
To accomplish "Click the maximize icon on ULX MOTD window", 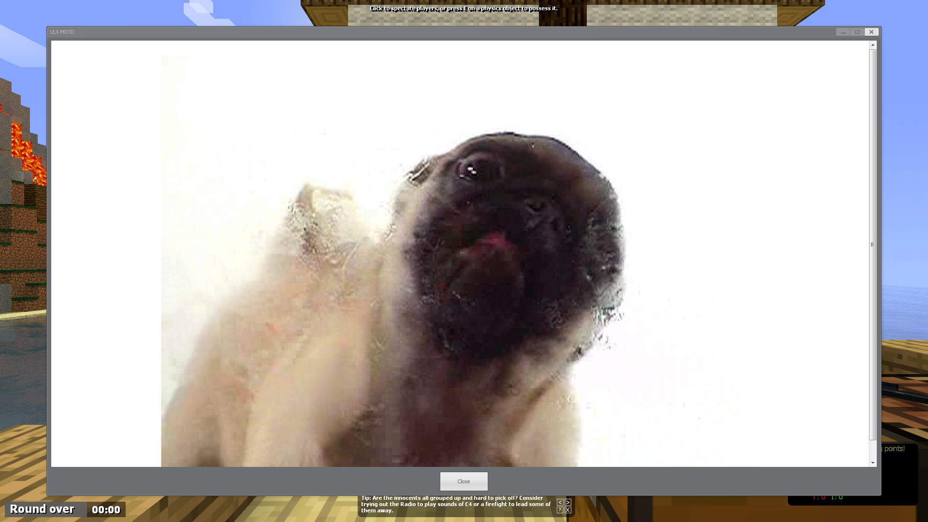I will click(x=857, y=32).
